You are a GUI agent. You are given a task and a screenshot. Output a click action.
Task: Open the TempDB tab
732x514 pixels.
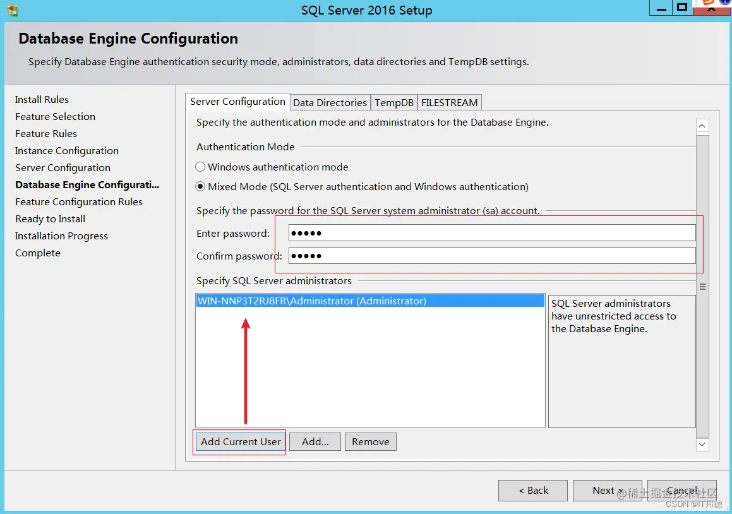coord(394,103)
